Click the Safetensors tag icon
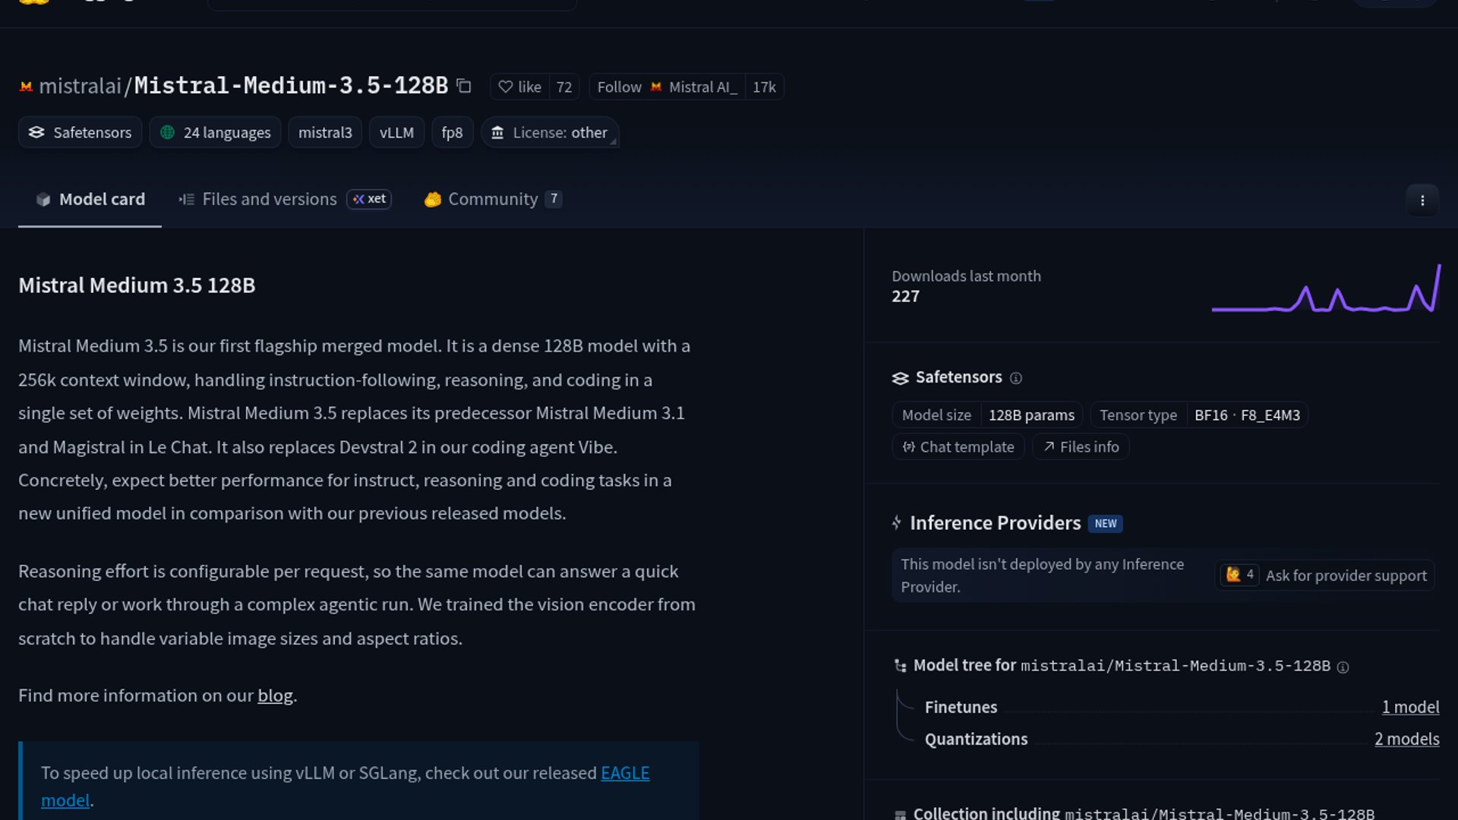The height and width of the screenshot is (820, 1458). (x=36, y=133)
